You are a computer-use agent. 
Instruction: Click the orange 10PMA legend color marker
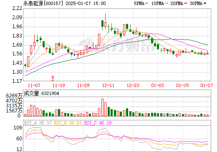tap(167, 3)
